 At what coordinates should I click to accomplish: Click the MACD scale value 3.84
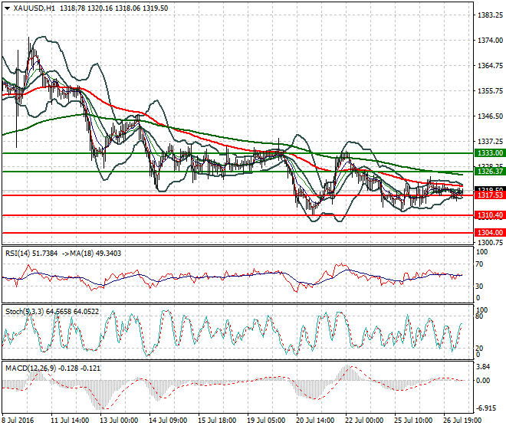483,367
